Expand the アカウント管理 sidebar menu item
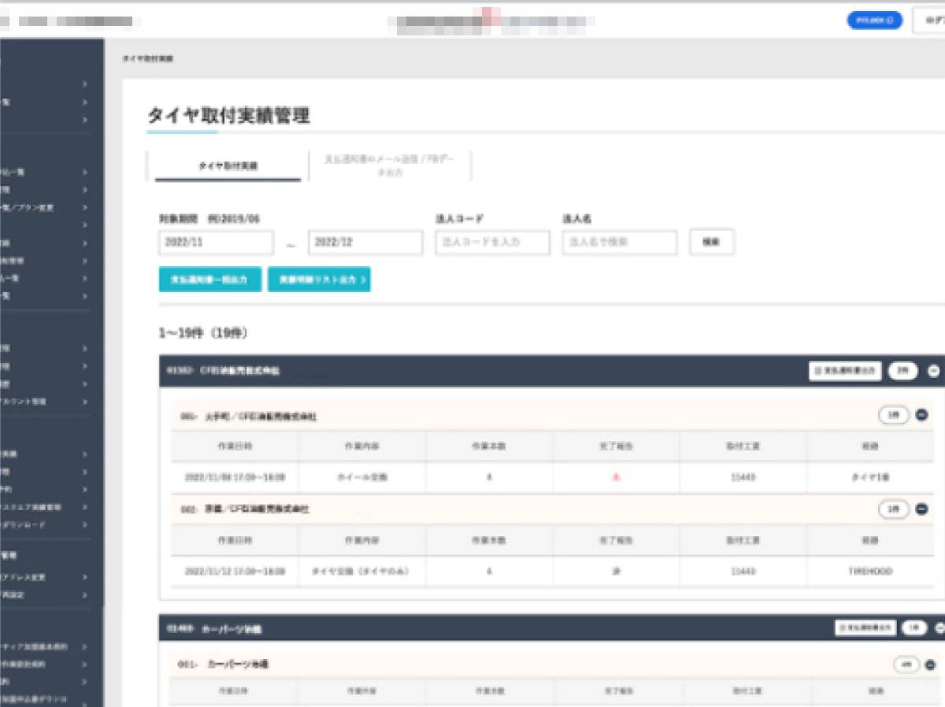 point(47,402)
